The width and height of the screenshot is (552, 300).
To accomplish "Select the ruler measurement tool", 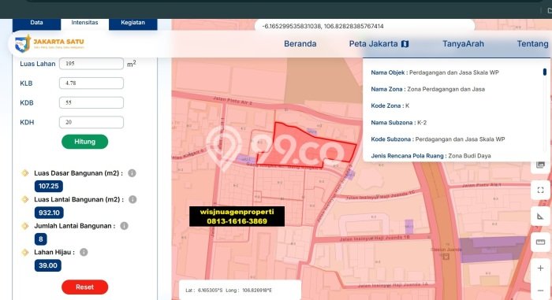I will pos(540,243).
